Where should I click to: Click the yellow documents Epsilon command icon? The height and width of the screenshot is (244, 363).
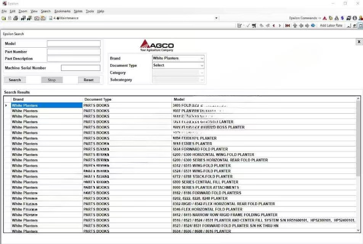pyautogui.click(x=331, y=18)
